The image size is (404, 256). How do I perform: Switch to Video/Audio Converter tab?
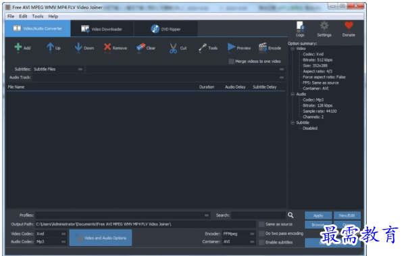tap(38, 28)
